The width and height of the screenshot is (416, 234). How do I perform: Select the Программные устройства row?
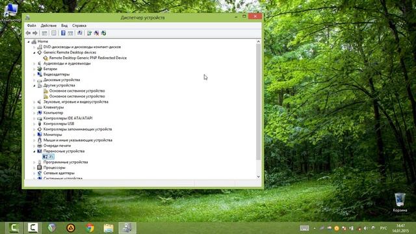[66, 162]
